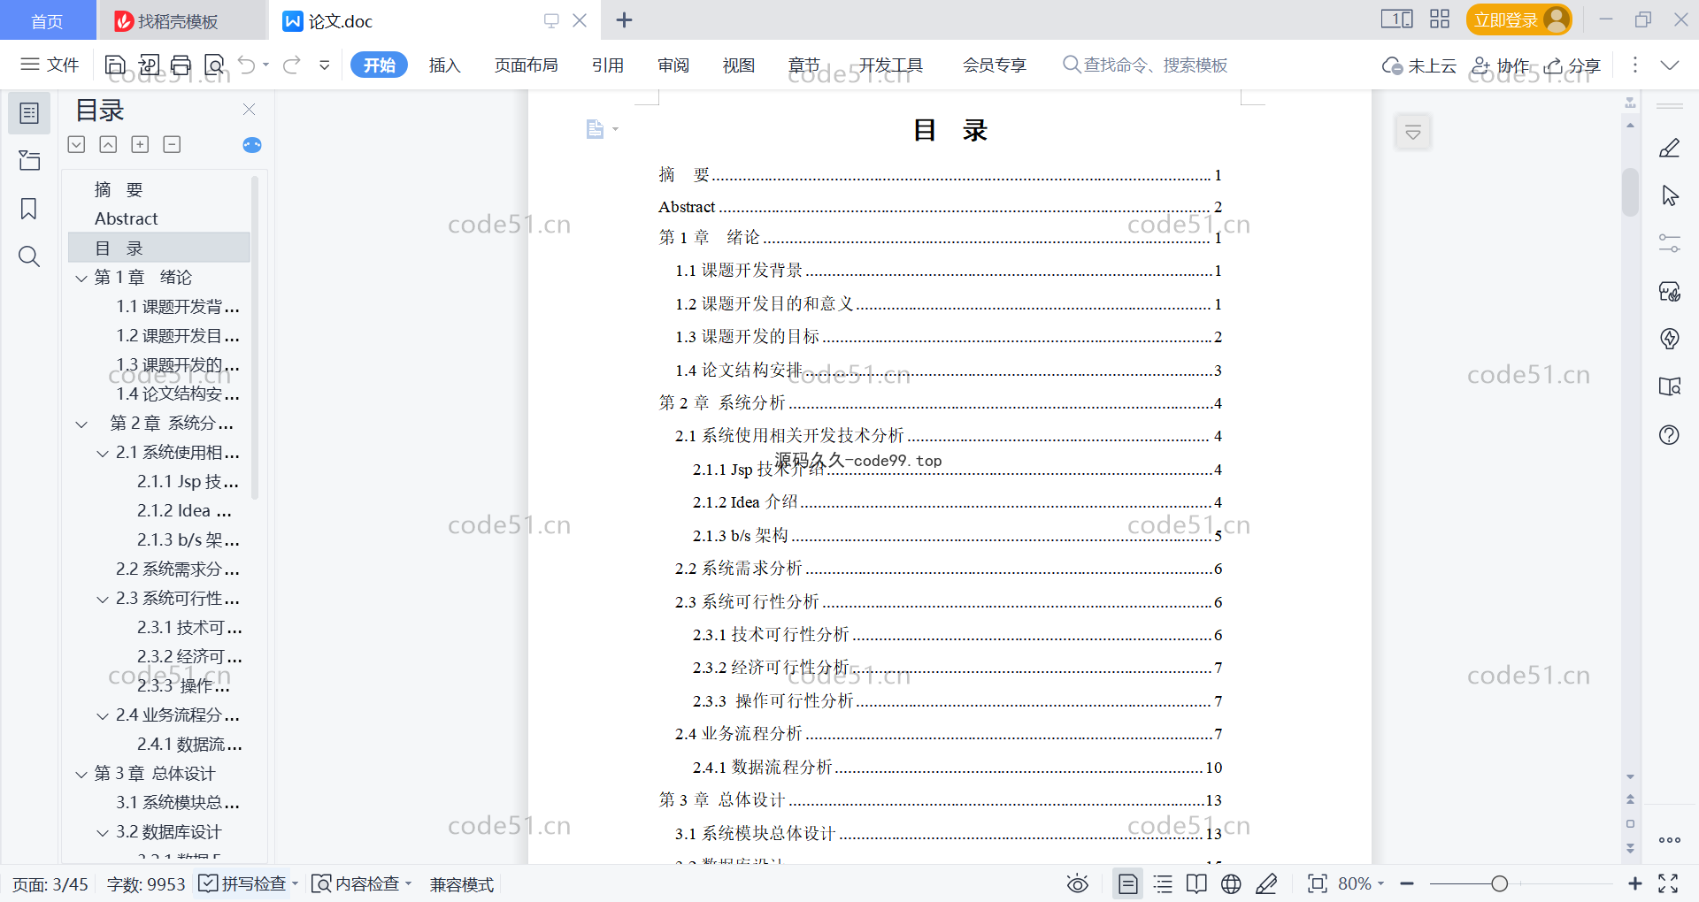The height and width of the screenshot is (902, 1699).
Task: Click the zoom slider handle
Action: 1499,883
